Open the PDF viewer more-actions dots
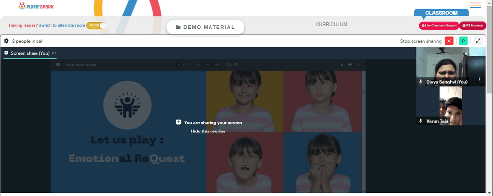The width and height of the screenshot is (493, 196). pyautogui.click(x=358, y=65)
